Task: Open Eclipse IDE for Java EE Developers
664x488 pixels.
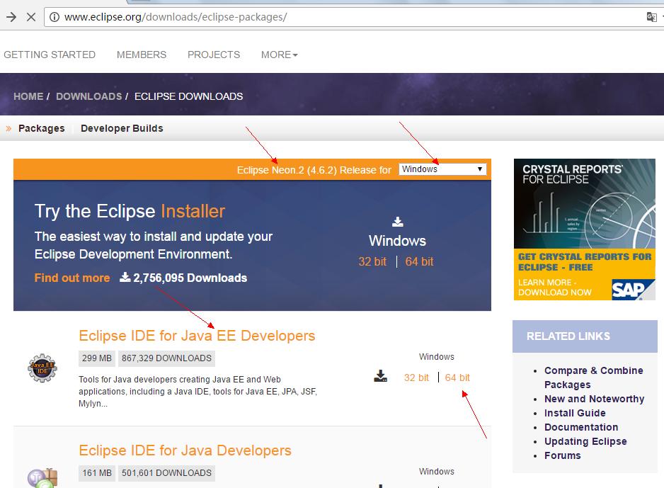Action: (197, 336)
